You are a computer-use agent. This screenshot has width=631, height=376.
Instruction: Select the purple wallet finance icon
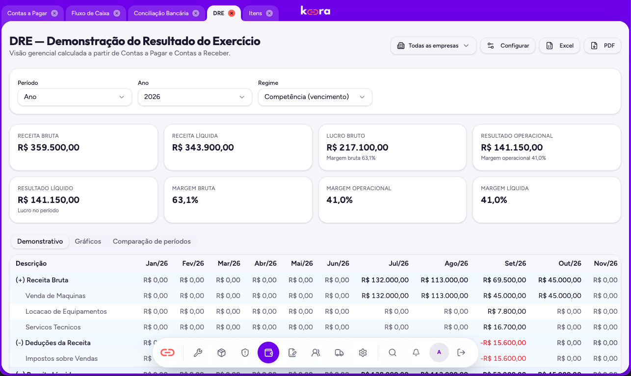(268, 352)
